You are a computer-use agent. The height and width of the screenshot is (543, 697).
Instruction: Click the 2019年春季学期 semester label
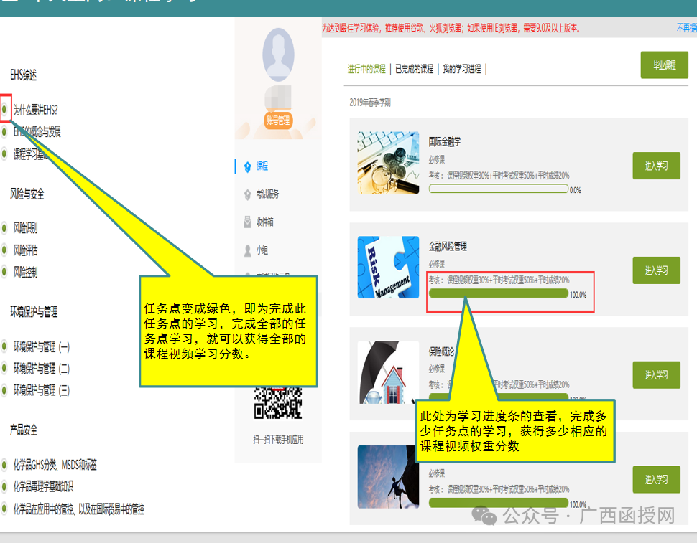pos(370,103)
